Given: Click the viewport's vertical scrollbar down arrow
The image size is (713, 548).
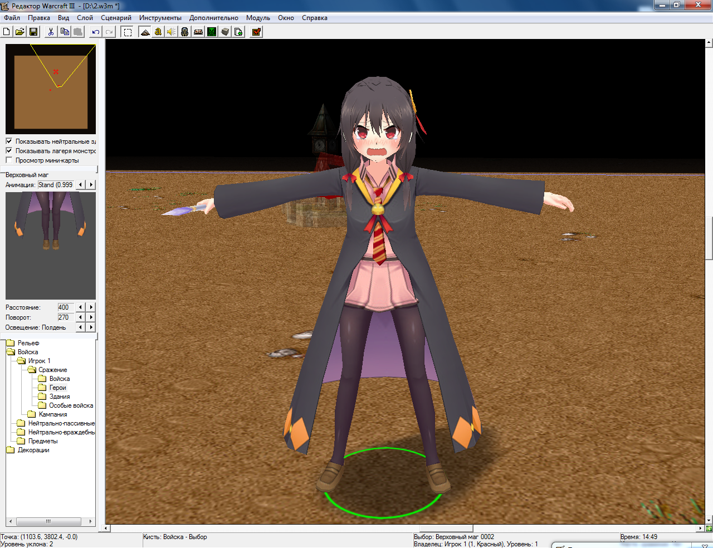Looking at the screenshot, I should tap(709, 520).
